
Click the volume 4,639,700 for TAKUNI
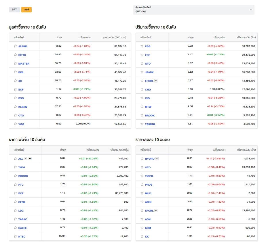point(249,124)
